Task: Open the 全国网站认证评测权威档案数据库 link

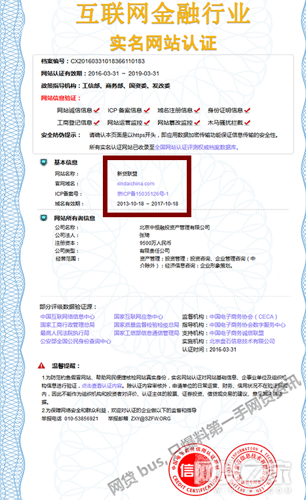Action: click(x=197, y=148)
